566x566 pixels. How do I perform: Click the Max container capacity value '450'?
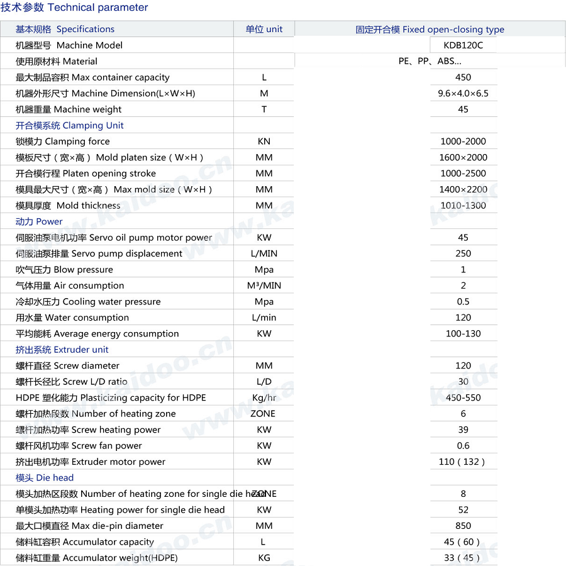click(x=463, y=77)
